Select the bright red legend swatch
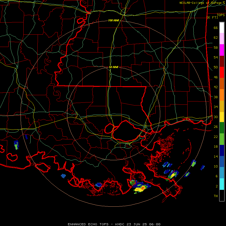 click(222, 72)
